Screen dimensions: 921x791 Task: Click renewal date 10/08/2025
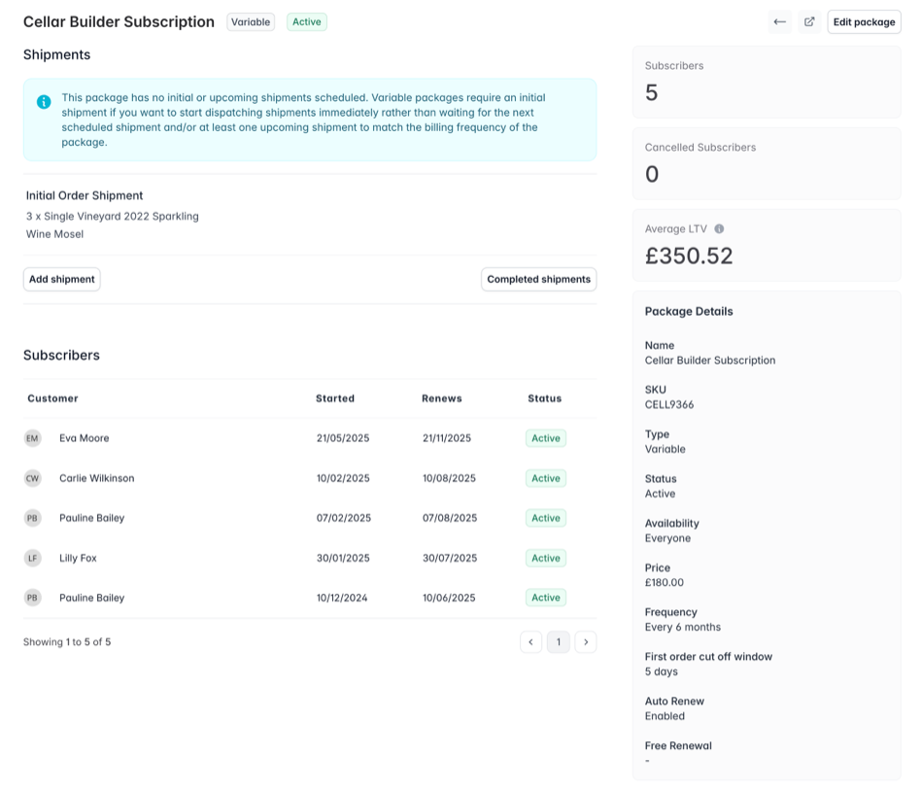450,478
